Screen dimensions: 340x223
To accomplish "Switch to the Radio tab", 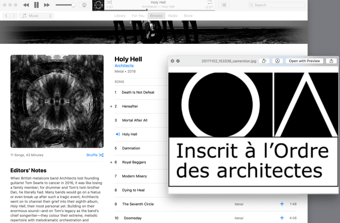I will [x=172, y=16].
